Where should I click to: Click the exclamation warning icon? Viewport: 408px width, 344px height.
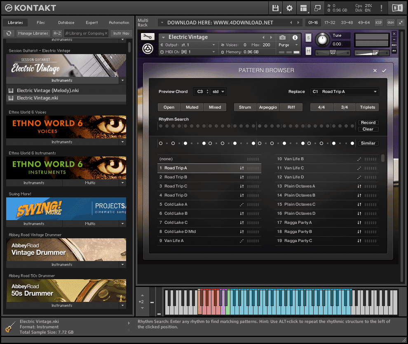[x=382, y=8]
